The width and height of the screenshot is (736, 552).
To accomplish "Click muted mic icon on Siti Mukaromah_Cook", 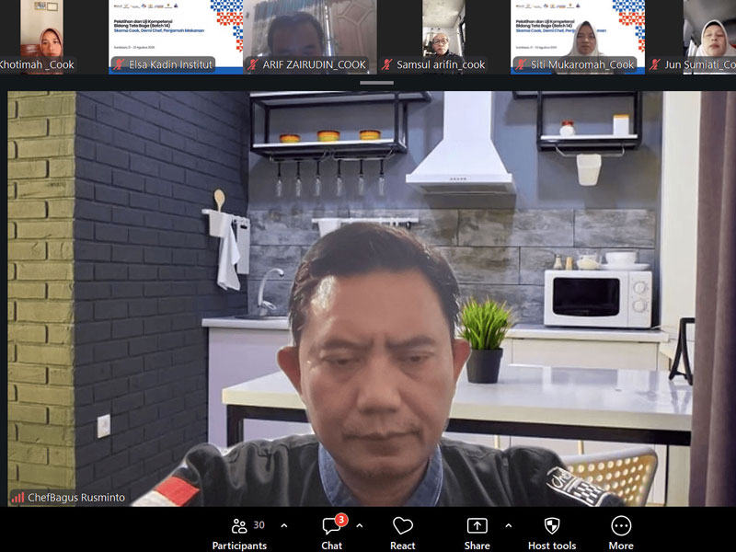I will 521,64.
